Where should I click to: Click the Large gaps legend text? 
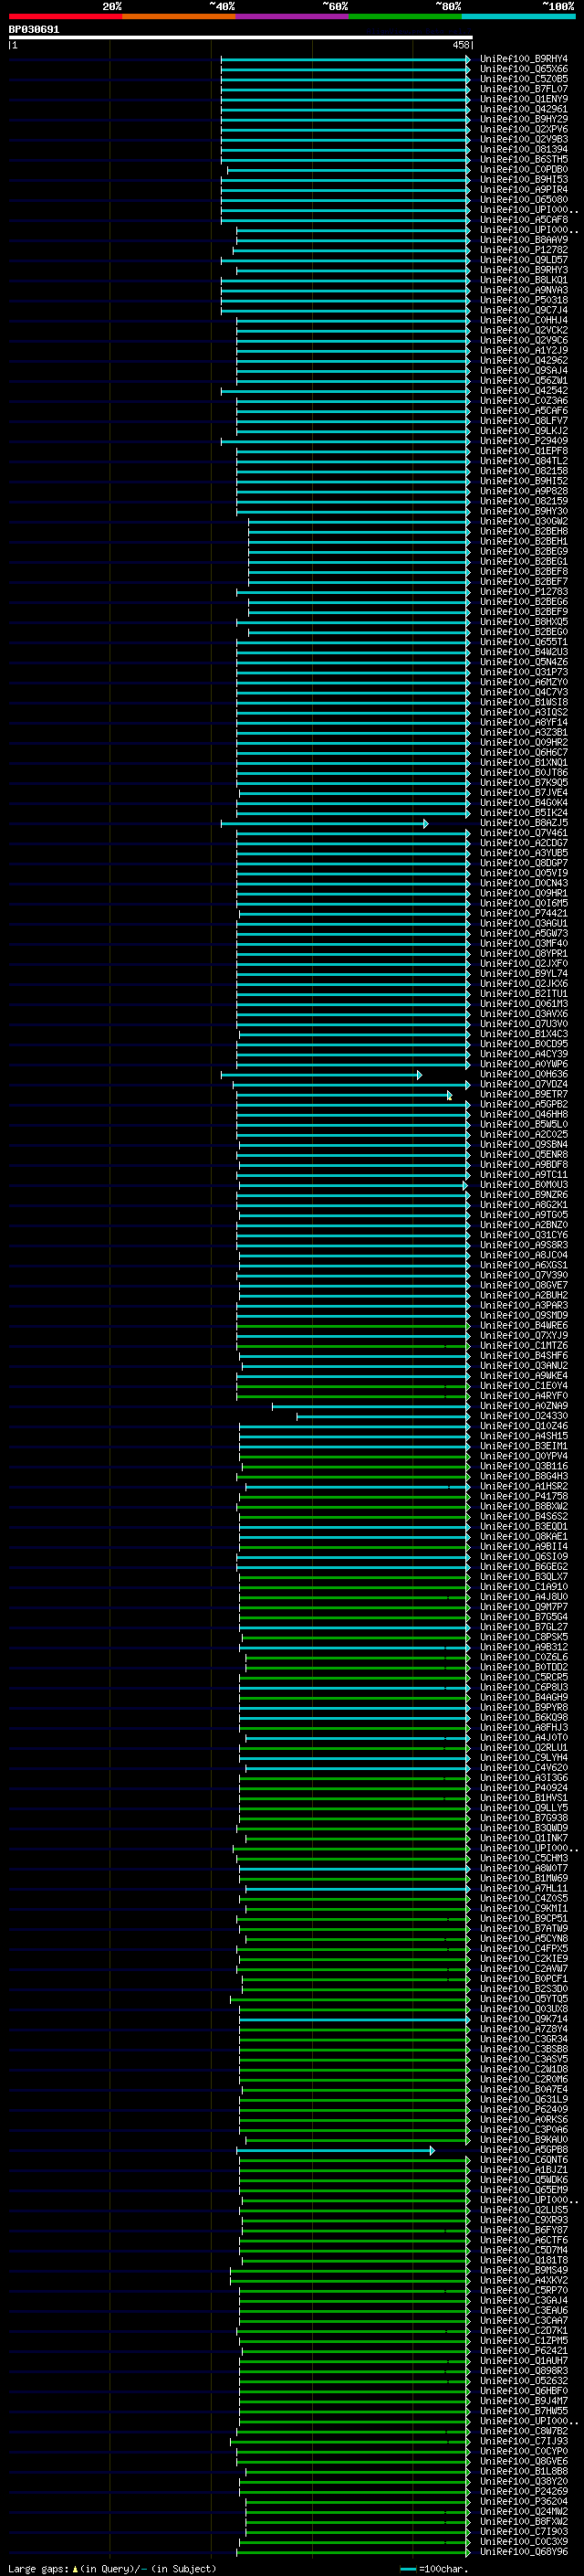coord(113,2568)
